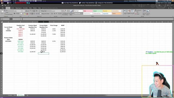174x98 pixels.
Task: Click the Cut scissors button
Action: click(x=6, y=10)
